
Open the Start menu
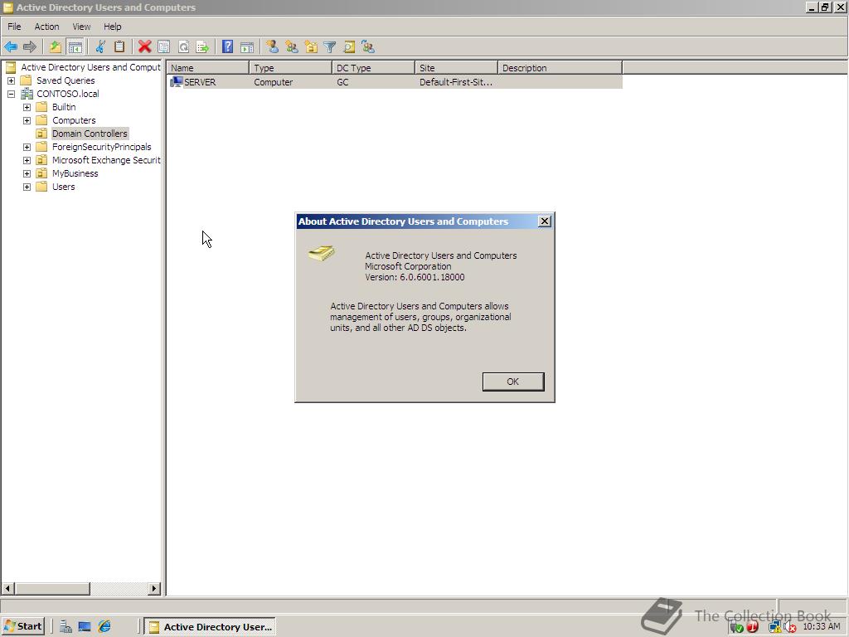pos(22,626)
